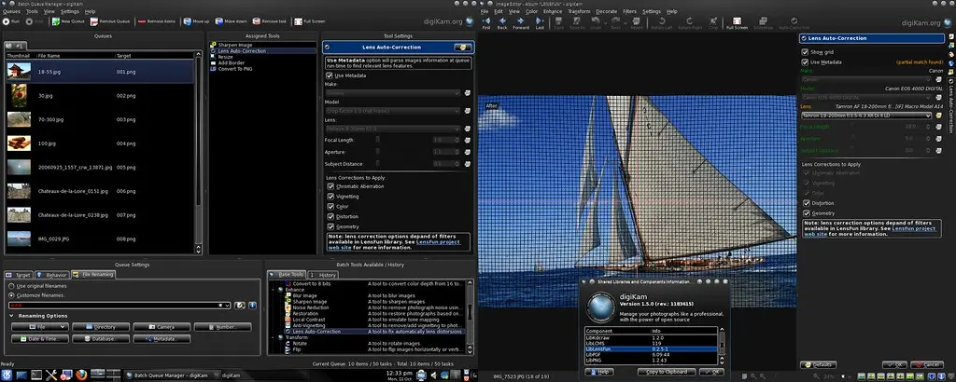The width and height of the screenshot is (956, 382).
Task: Collapse the Renaming Options section
Action: [11, 316]
